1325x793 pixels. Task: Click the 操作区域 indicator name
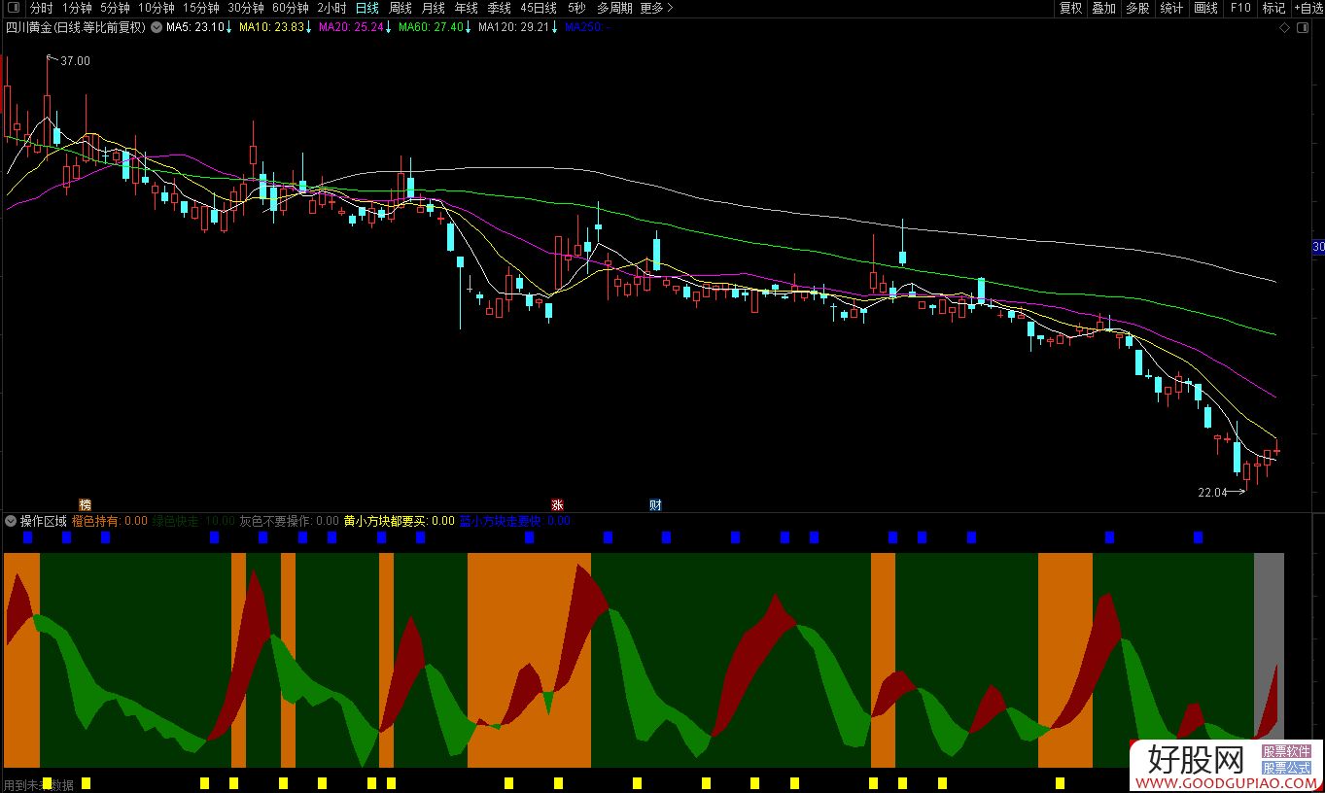tap(44, 521)
